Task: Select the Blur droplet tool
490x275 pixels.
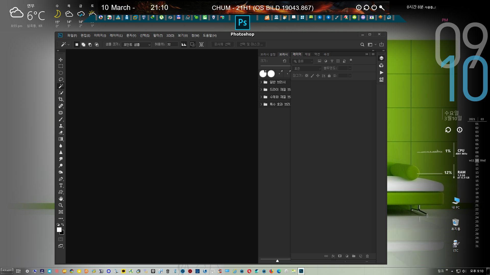Action: 61,146
